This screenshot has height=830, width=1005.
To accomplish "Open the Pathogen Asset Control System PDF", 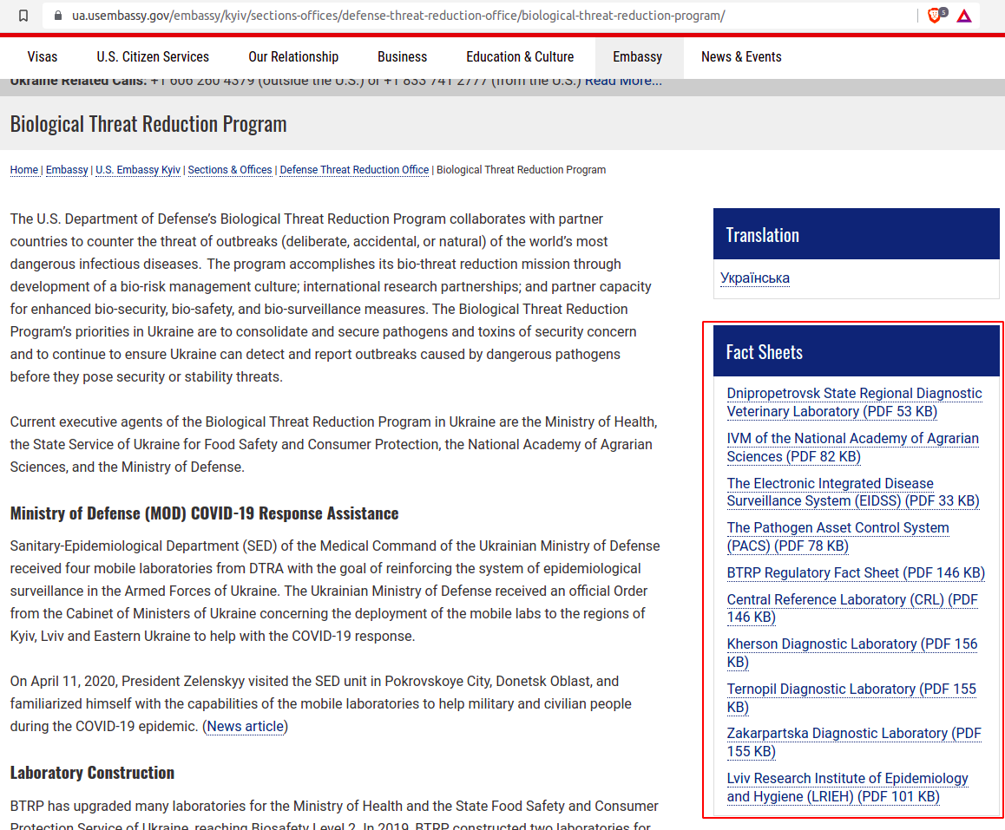I will pos(837,537).
